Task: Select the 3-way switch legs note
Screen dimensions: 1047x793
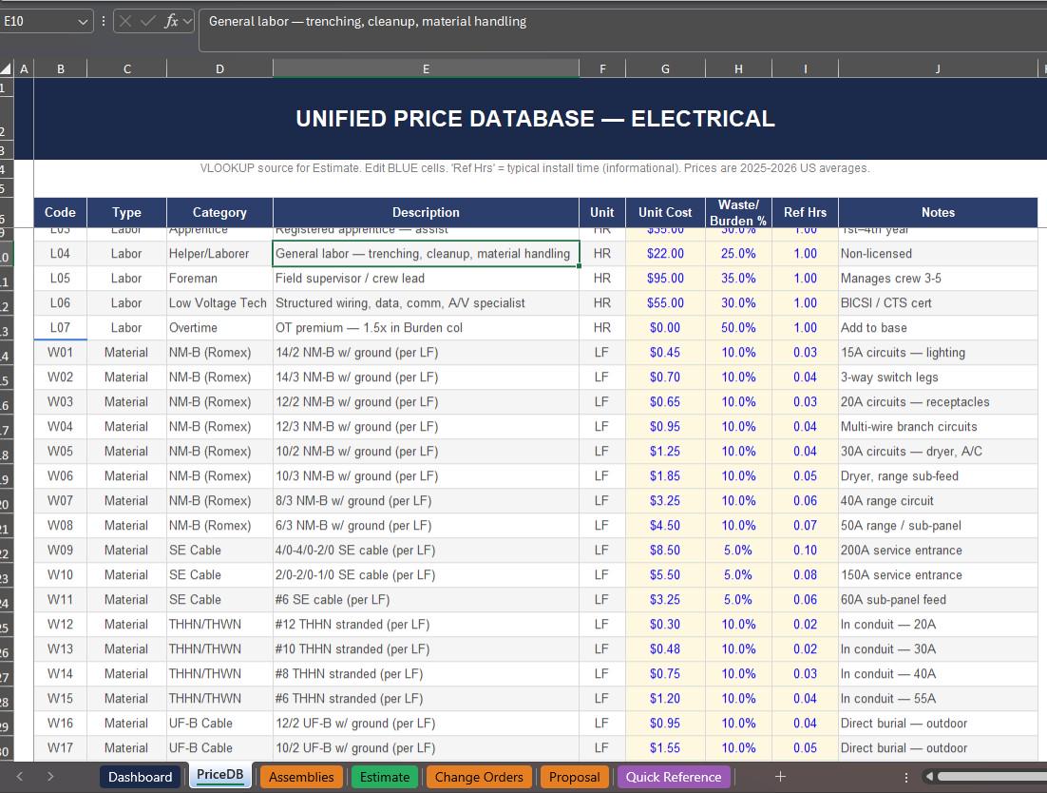Action: [x=938, y=377]
